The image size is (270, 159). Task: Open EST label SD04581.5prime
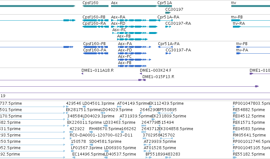point(105,142)
